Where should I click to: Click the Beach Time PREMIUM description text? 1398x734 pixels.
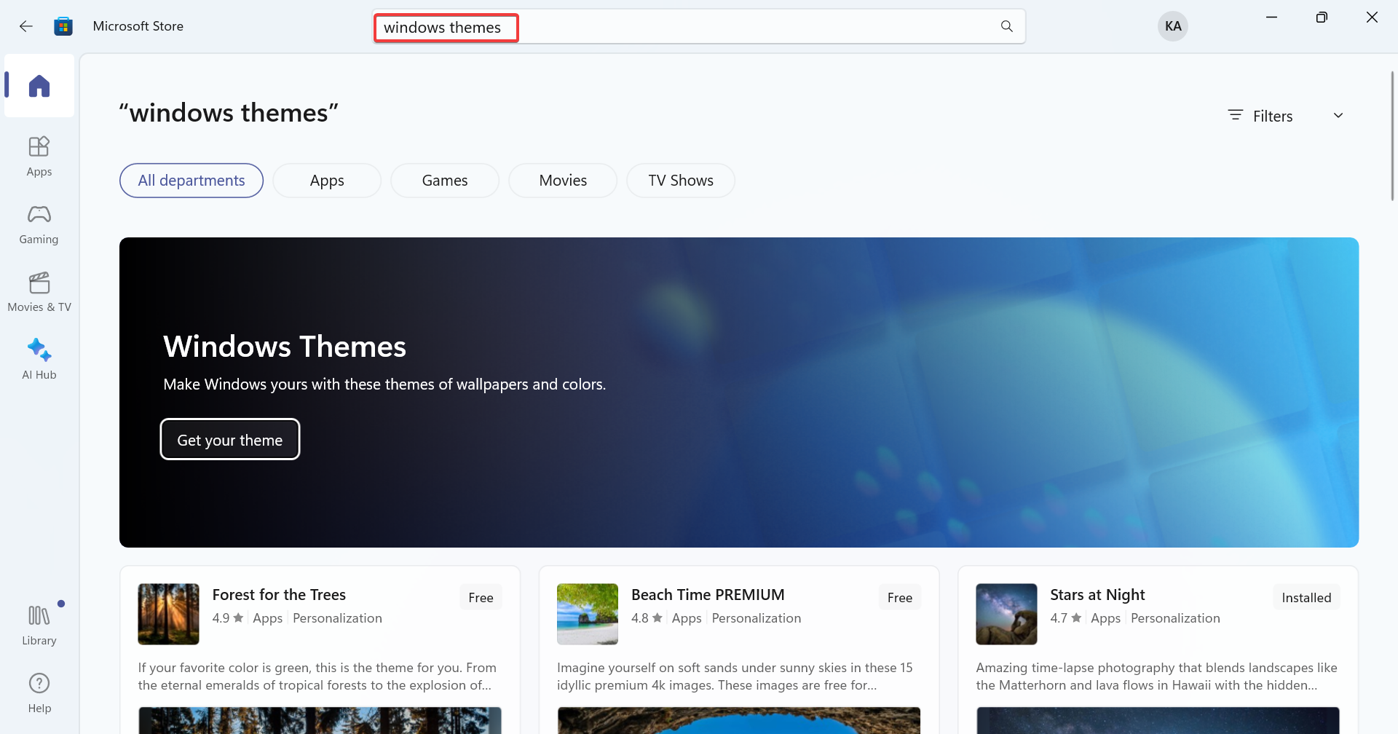[x=735, y=676]
